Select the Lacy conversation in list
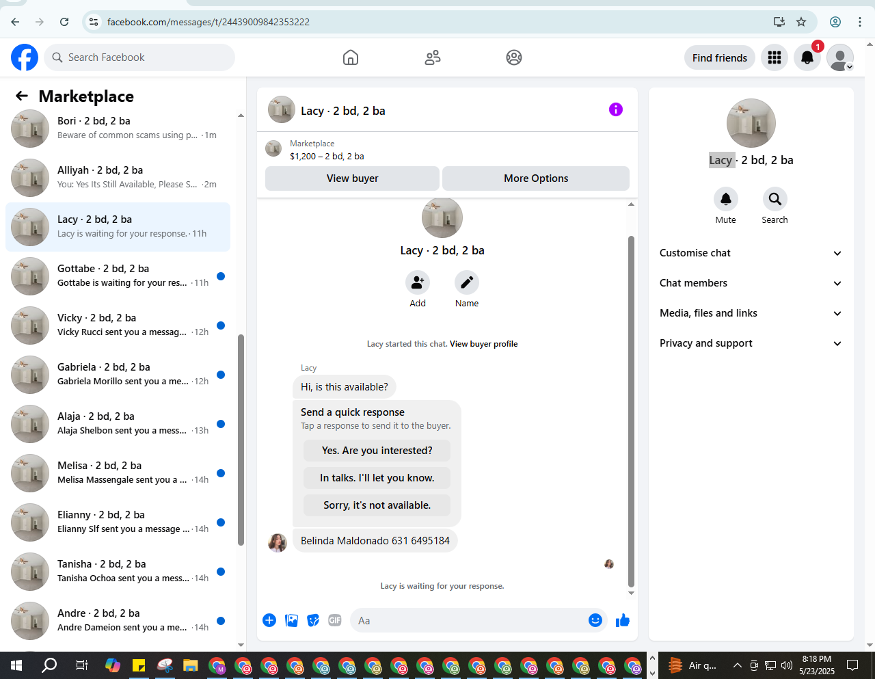Image resolution: width=875 pixels, height=679 pixels. [x=118, y=227]
